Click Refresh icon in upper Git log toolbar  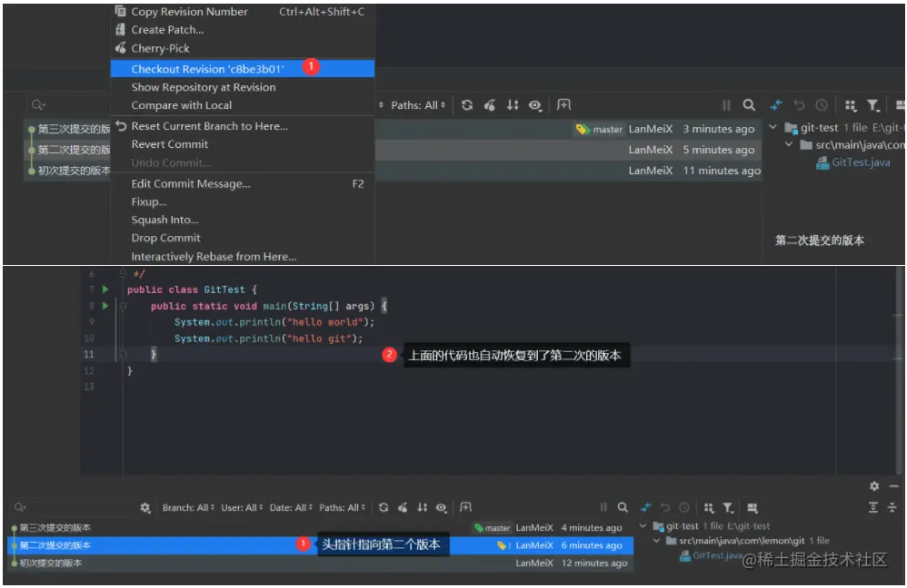[467, 105]
